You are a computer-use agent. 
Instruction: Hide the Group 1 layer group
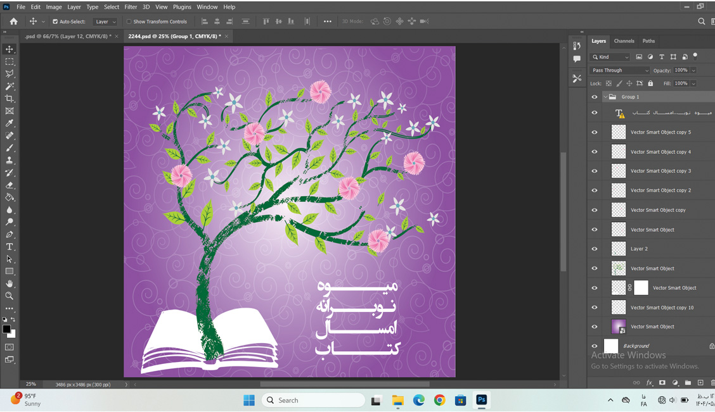pos(594,97)
